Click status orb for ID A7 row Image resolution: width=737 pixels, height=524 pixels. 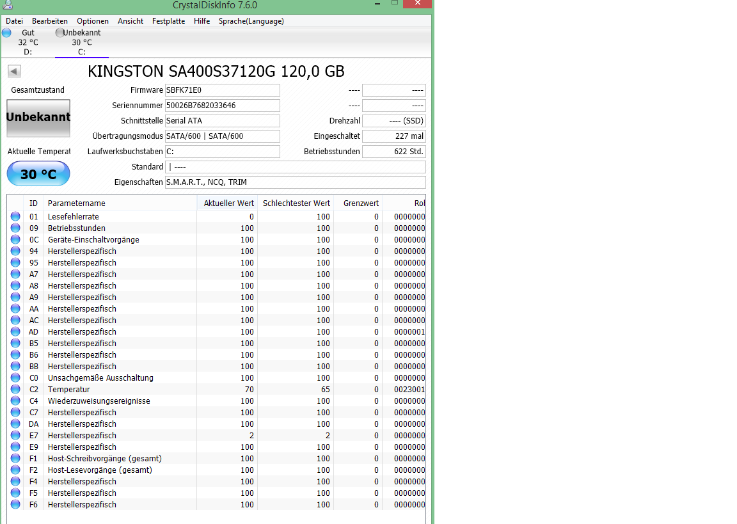point(15,274)
